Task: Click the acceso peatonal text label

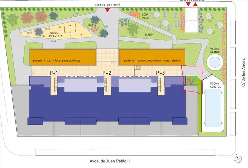Action: click(108, 5)
